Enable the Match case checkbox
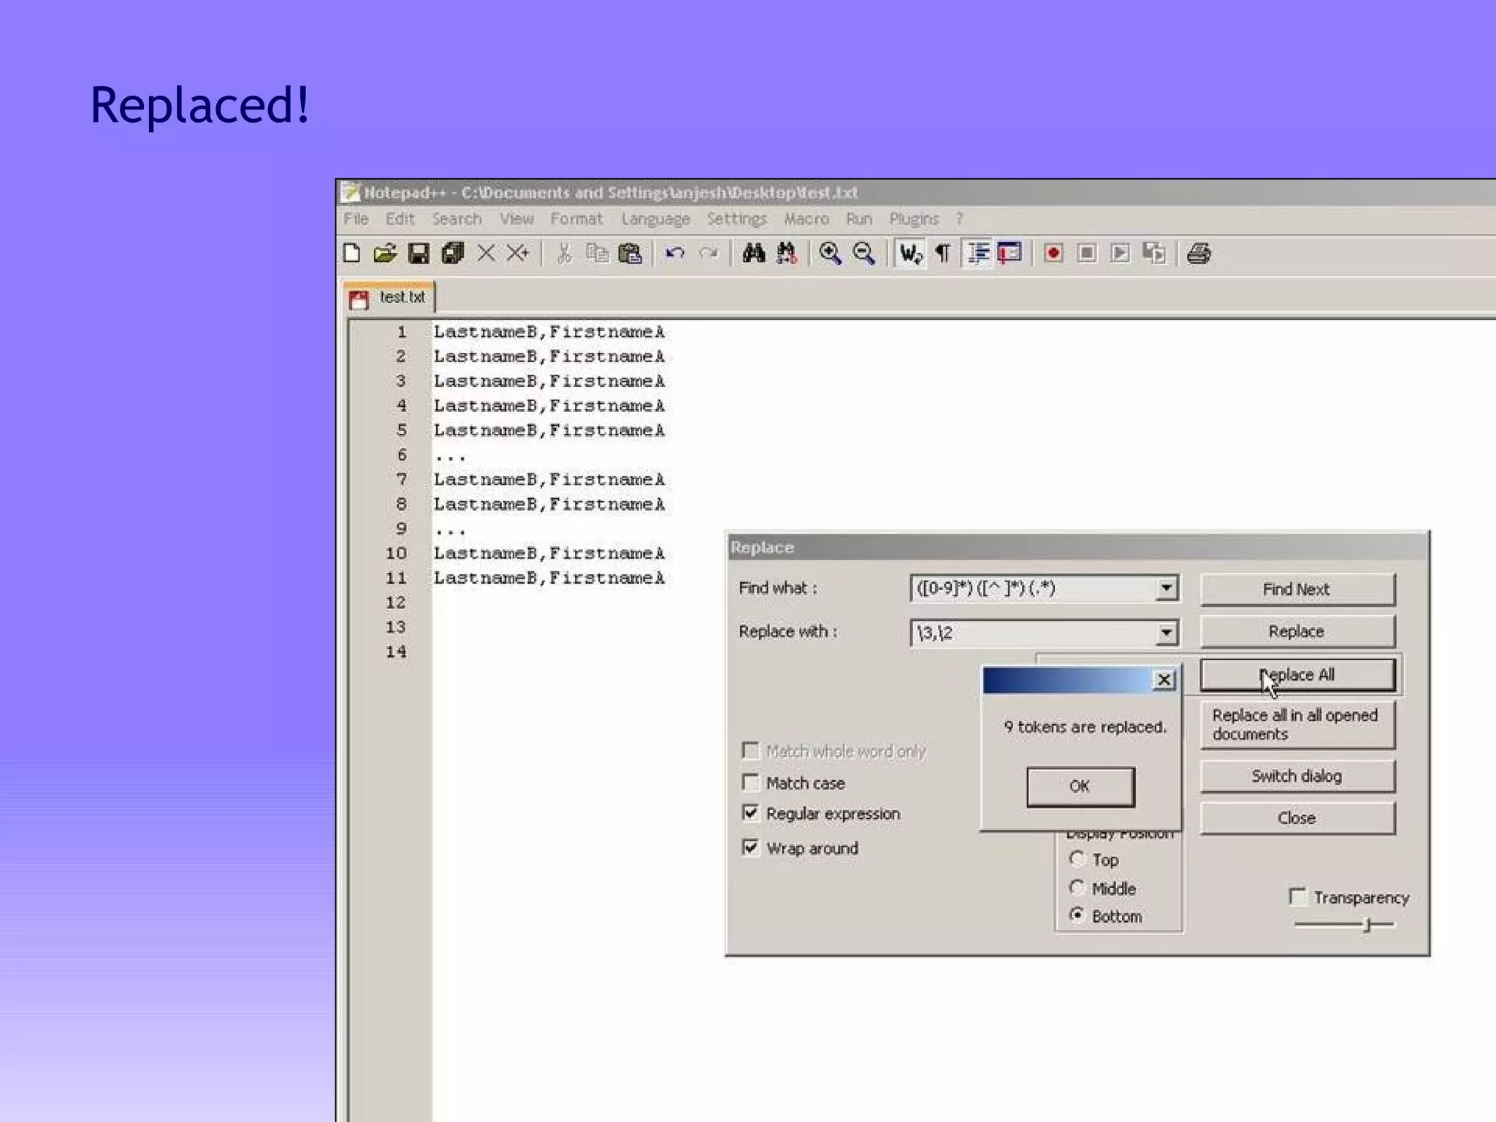The width and height of the screenshot is (1496, 1122). click(750, 782)
